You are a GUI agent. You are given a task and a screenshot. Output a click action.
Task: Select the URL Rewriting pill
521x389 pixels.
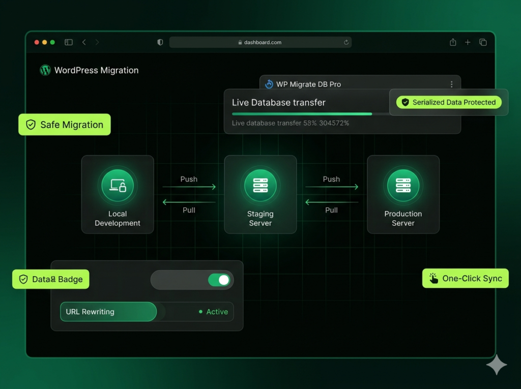[108, 312]
